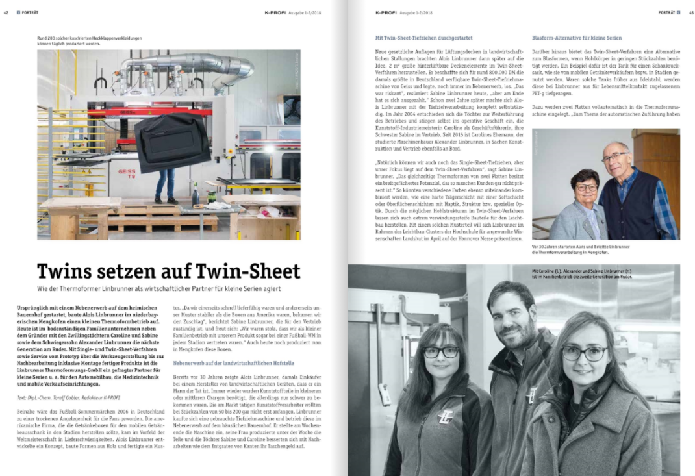The width and height of the screenshot is (695, 476).
Task: Click the heading 'Mit Twin-Sheet-Tiefziehen durchgestartet'
Action: click(x=423, y=38)
